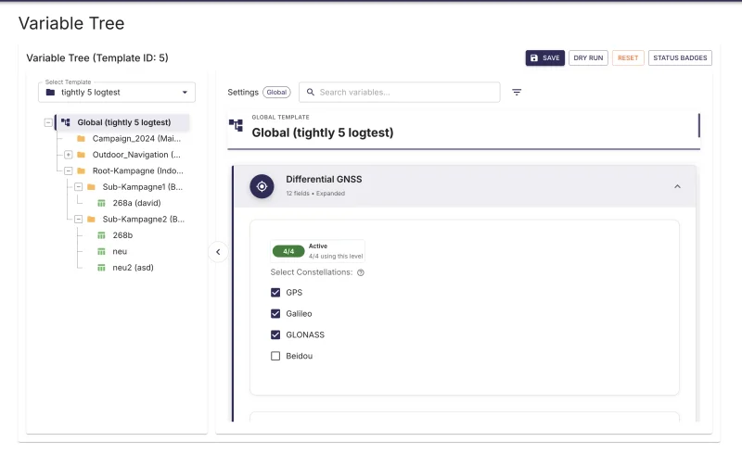The height and width of the screenshot is (454, 742).
Task: Click the Differential GNSS heading text
Action: tap(324, 179)
